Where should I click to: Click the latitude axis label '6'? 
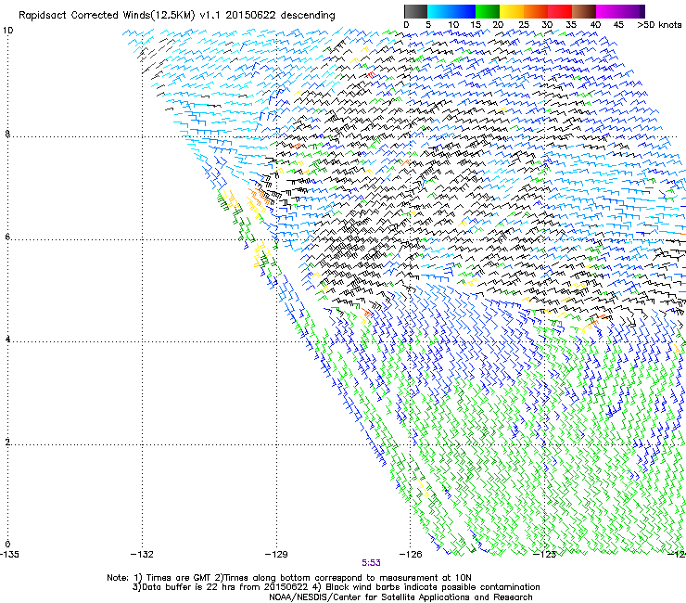tap(7, 237)
